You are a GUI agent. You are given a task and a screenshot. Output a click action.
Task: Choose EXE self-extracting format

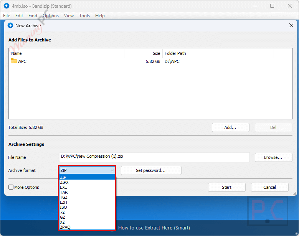88,187
